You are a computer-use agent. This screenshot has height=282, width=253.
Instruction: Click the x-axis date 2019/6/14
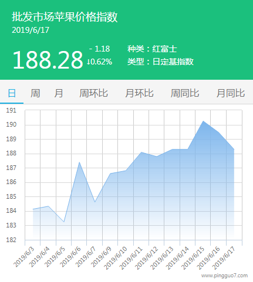[x=178, y=258]
